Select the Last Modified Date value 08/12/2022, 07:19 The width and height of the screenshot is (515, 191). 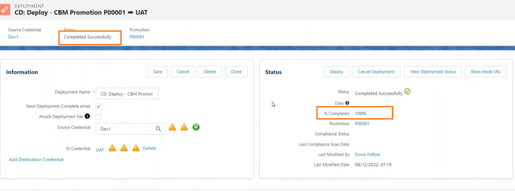[373, 164]
